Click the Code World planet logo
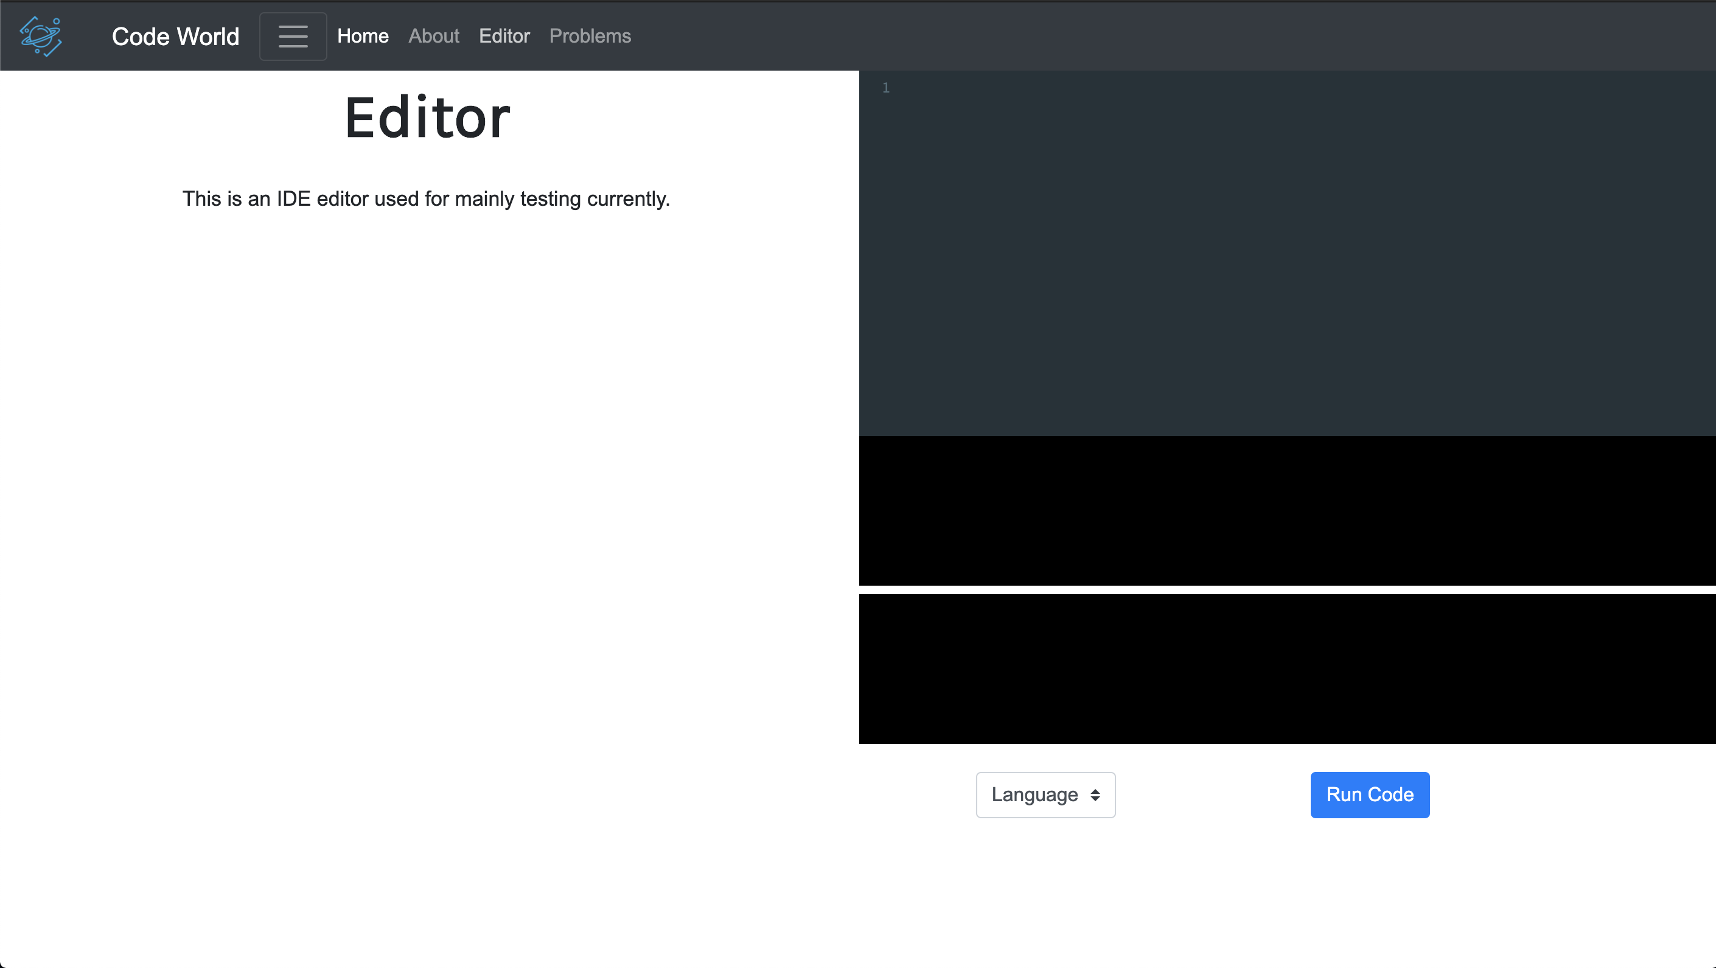 41,36
